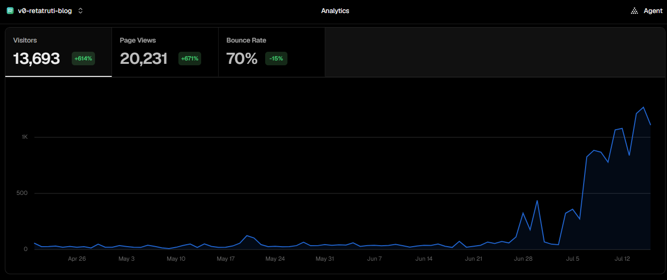Click the Jun 7 date label
This screenshot has height=280, width=667.
click(x=375, y=259)
